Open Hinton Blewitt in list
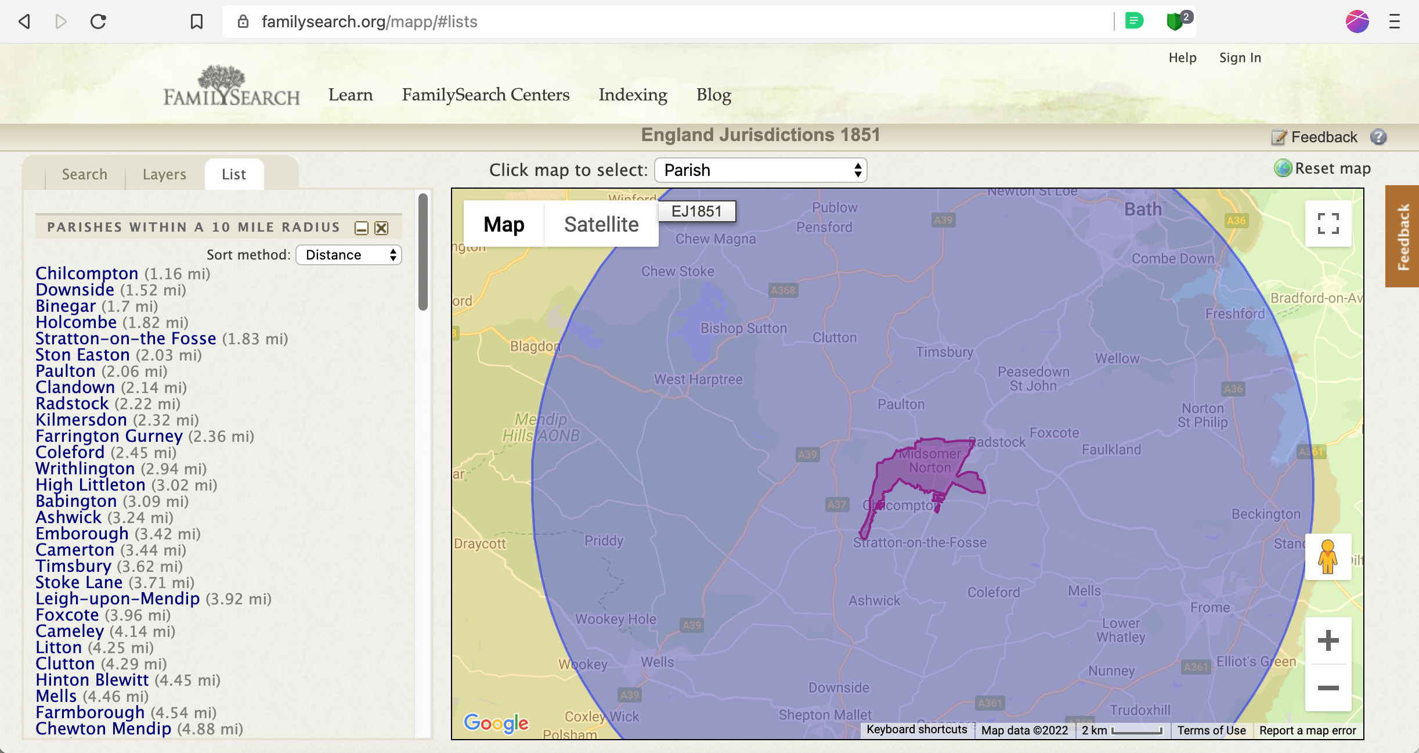This screenshot has height=753, width=1419. (92, 679)
